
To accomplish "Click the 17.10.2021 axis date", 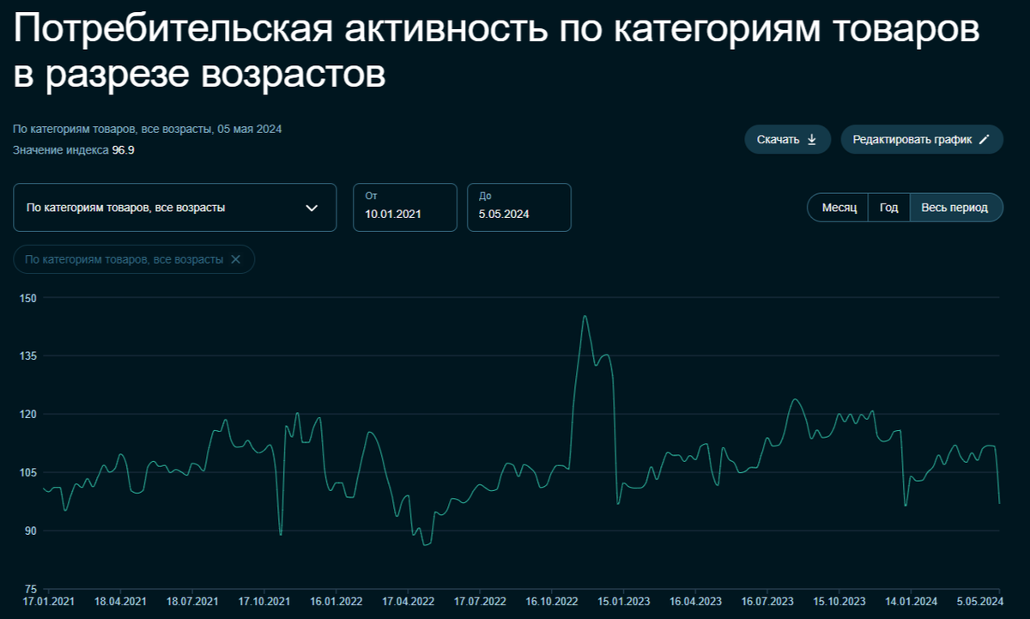I will 264,601.
